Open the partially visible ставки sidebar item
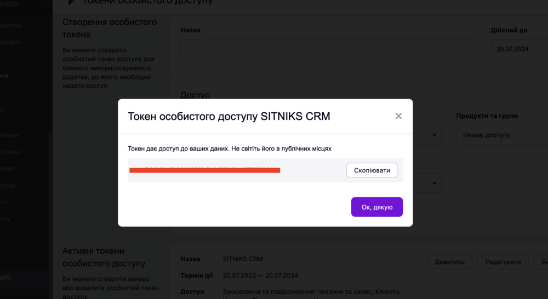 (x=10, y=152)
